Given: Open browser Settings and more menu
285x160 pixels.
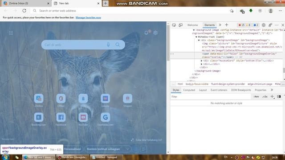Looking at the screenshot, I should [x=280, y=11].
